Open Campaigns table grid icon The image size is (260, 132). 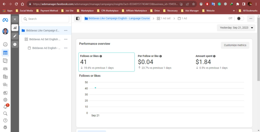coord(5,53)
